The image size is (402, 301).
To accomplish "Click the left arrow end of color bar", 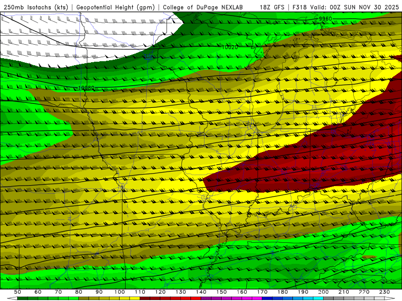I will 12,298.
